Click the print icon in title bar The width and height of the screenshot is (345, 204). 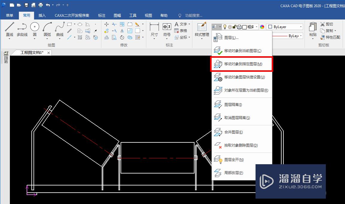41,5
